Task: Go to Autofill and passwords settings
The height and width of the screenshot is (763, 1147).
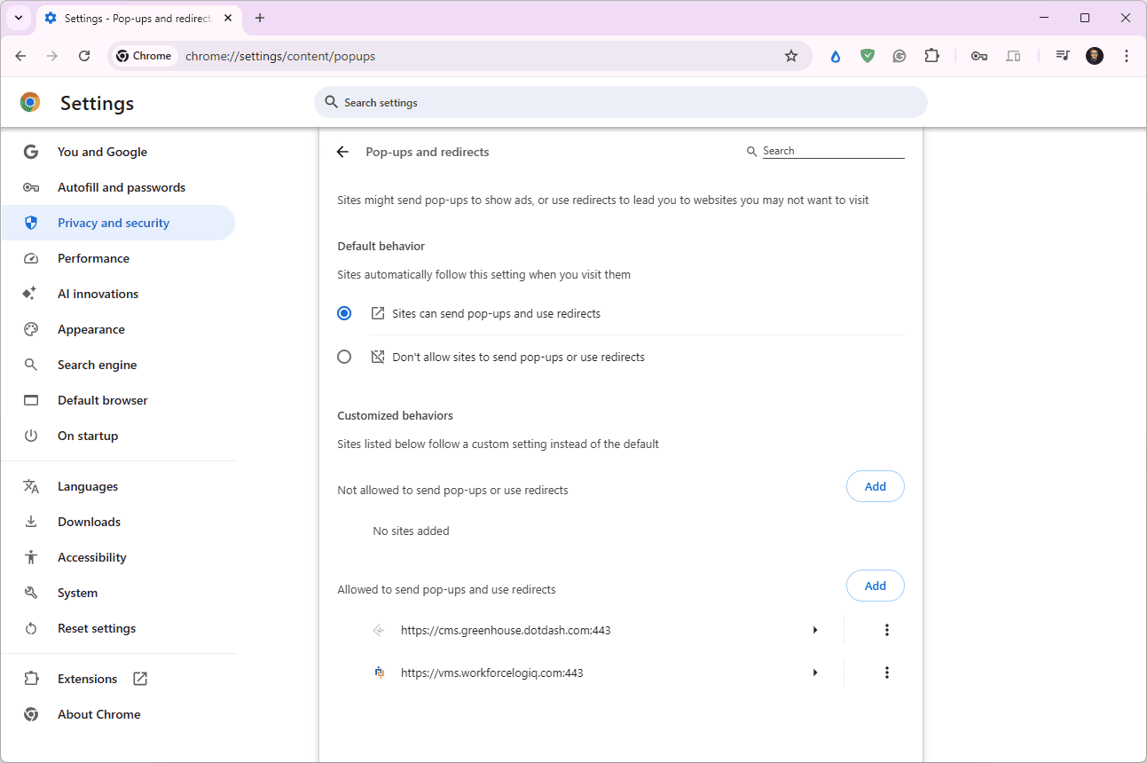Action: pyautogui.click(x=121, y=187)
